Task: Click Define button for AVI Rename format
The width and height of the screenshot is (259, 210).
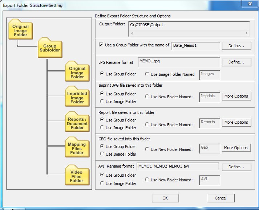Action: coord(236,167)
